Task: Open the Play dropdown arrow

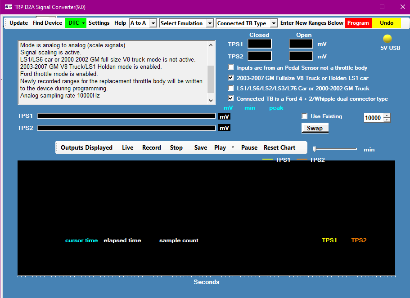Action: coord(233,147)
